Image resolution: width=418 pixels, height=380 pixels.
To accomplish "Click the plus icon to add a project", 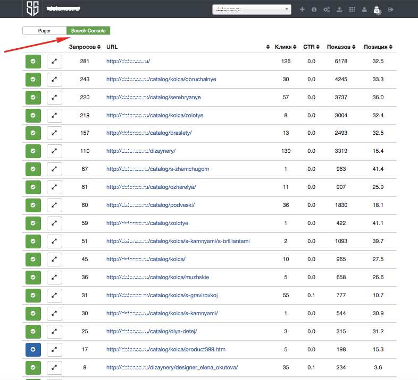I will pyautogui.click(x=302, y=10).
